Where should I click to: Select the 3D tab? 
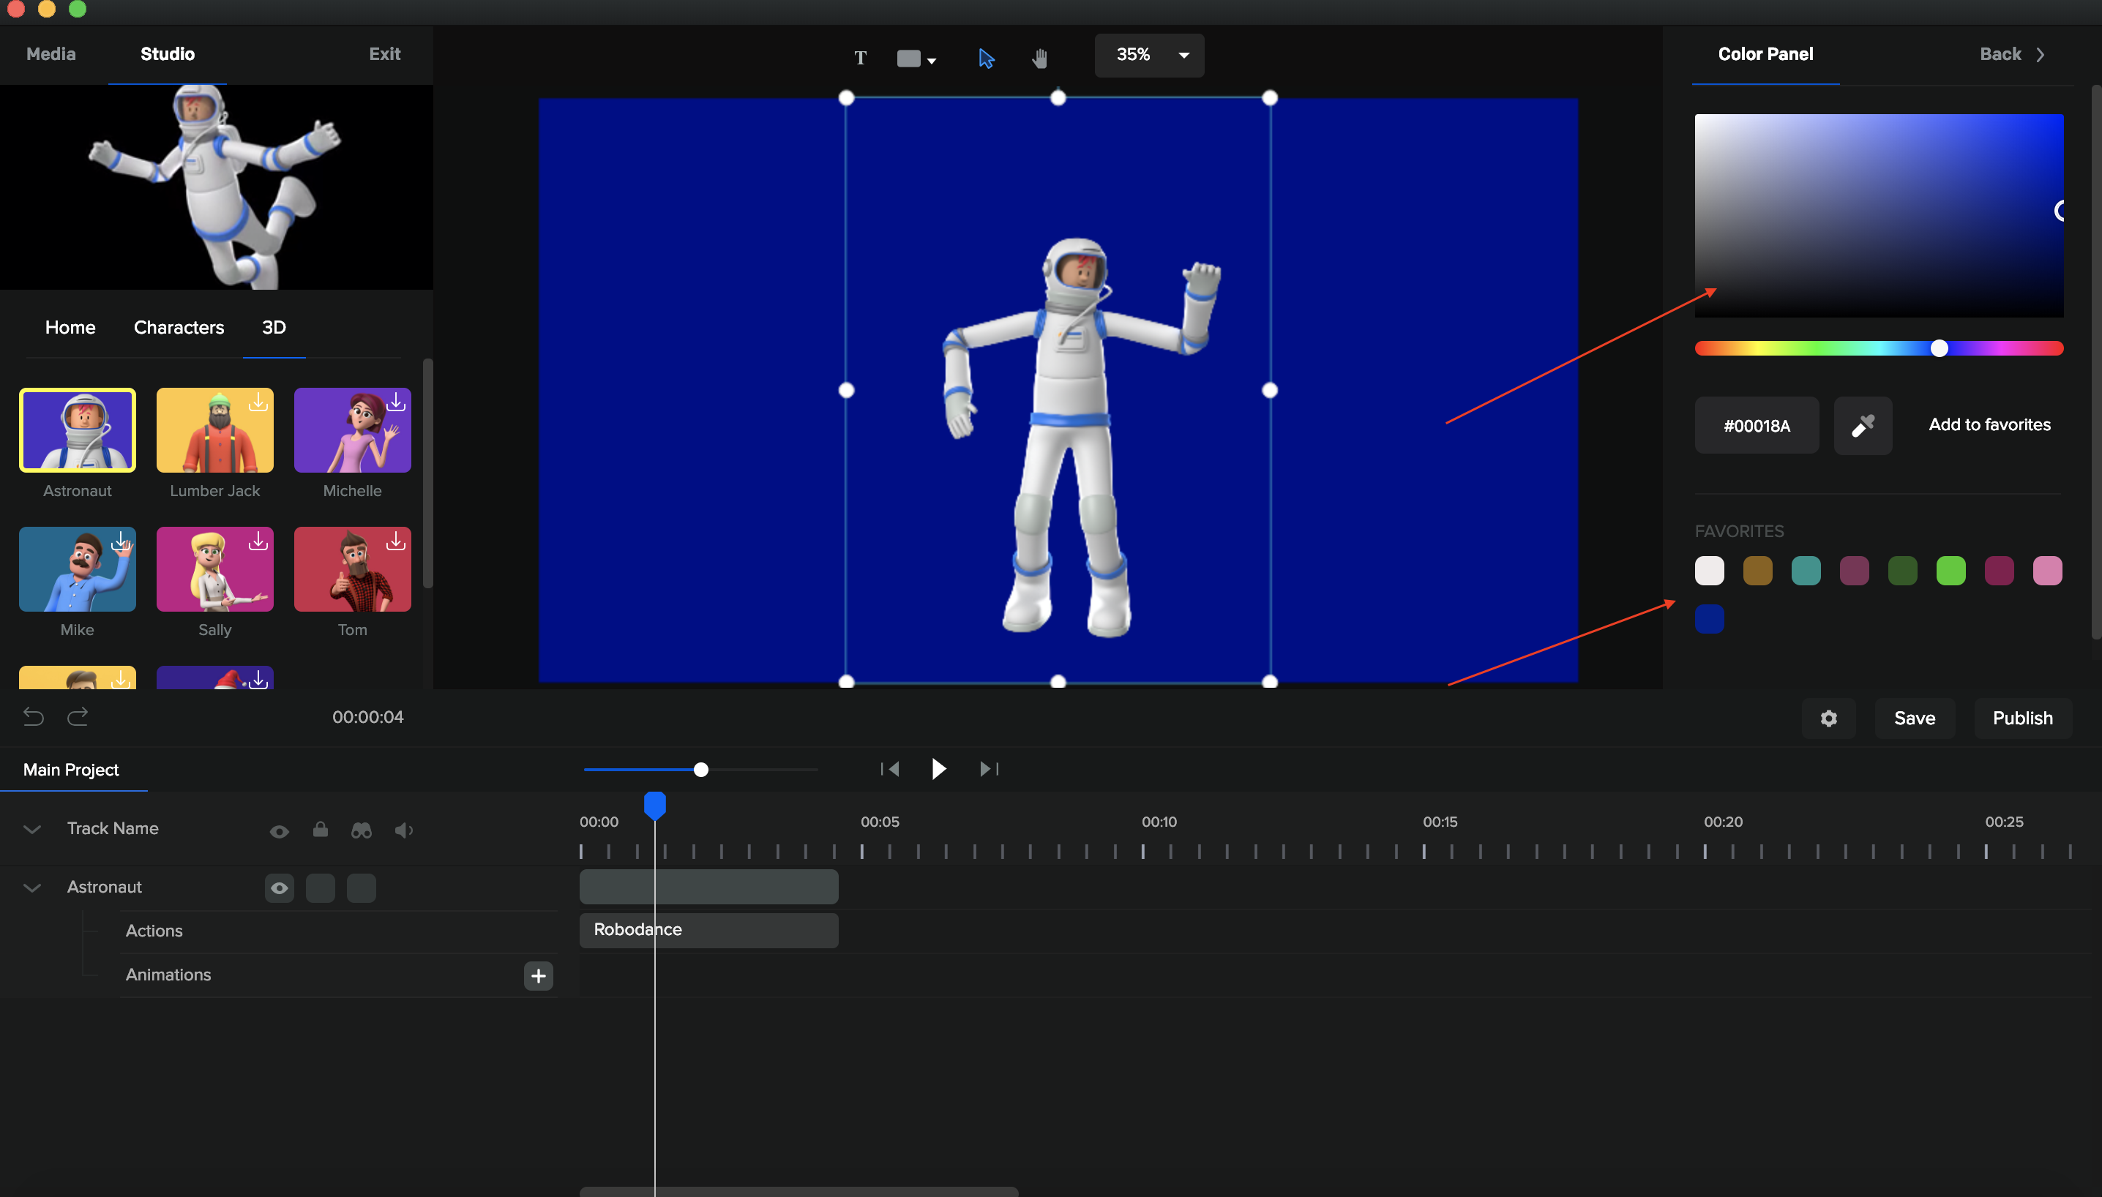pyautogui.click(x=274, y=327)
